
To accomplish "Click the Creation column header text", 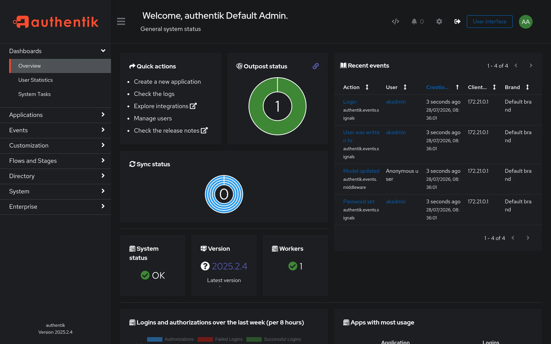I will pos(437,87).
